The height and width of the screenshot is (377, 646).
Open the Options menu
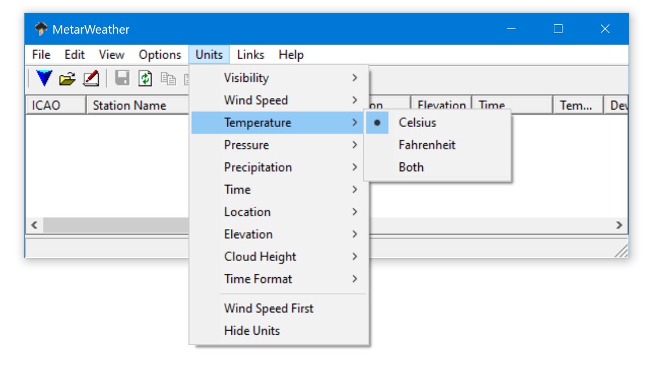pyautogui.click(x=159, y=55)
